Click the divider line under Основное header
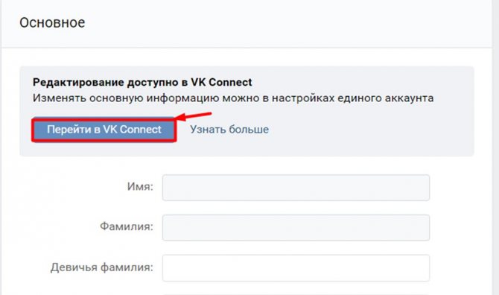This screenshot has width=499, height=295. [x=247, y=48]
